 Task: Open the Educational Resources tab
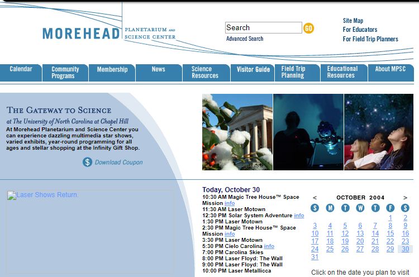344,73
